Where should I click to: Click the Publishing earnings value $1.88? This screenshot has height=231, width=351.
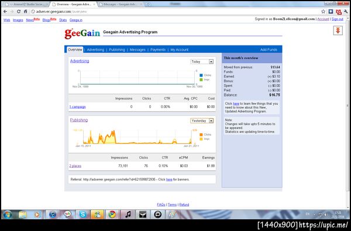211,166
